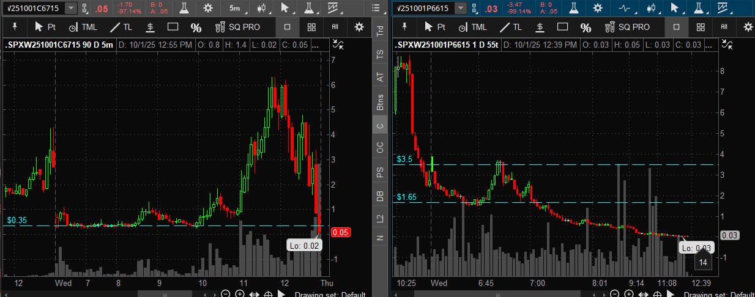Screen dimensions: 755x297
Task: Click the Pt pointer button in left chart
Action: point(45,27)
